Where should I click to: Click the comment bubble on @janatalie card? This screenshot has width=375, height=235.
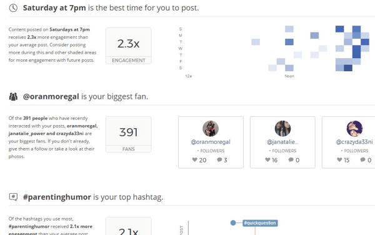[x=291, y=159]
